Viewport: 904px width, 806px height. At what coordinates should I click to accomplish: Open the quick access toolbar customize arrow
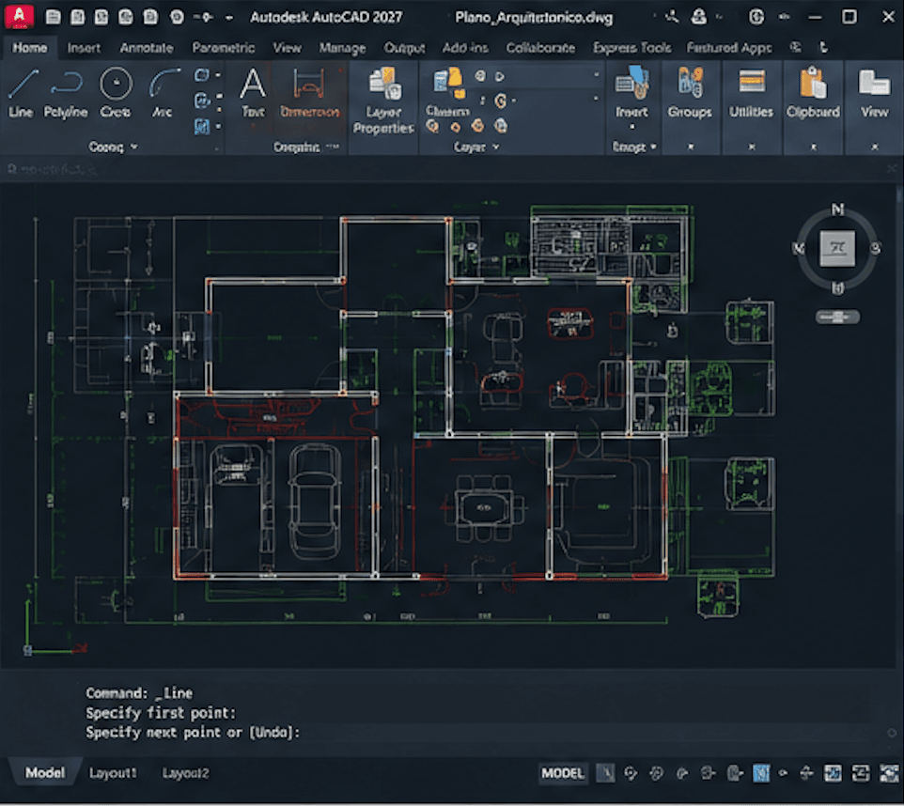[229, 17]
